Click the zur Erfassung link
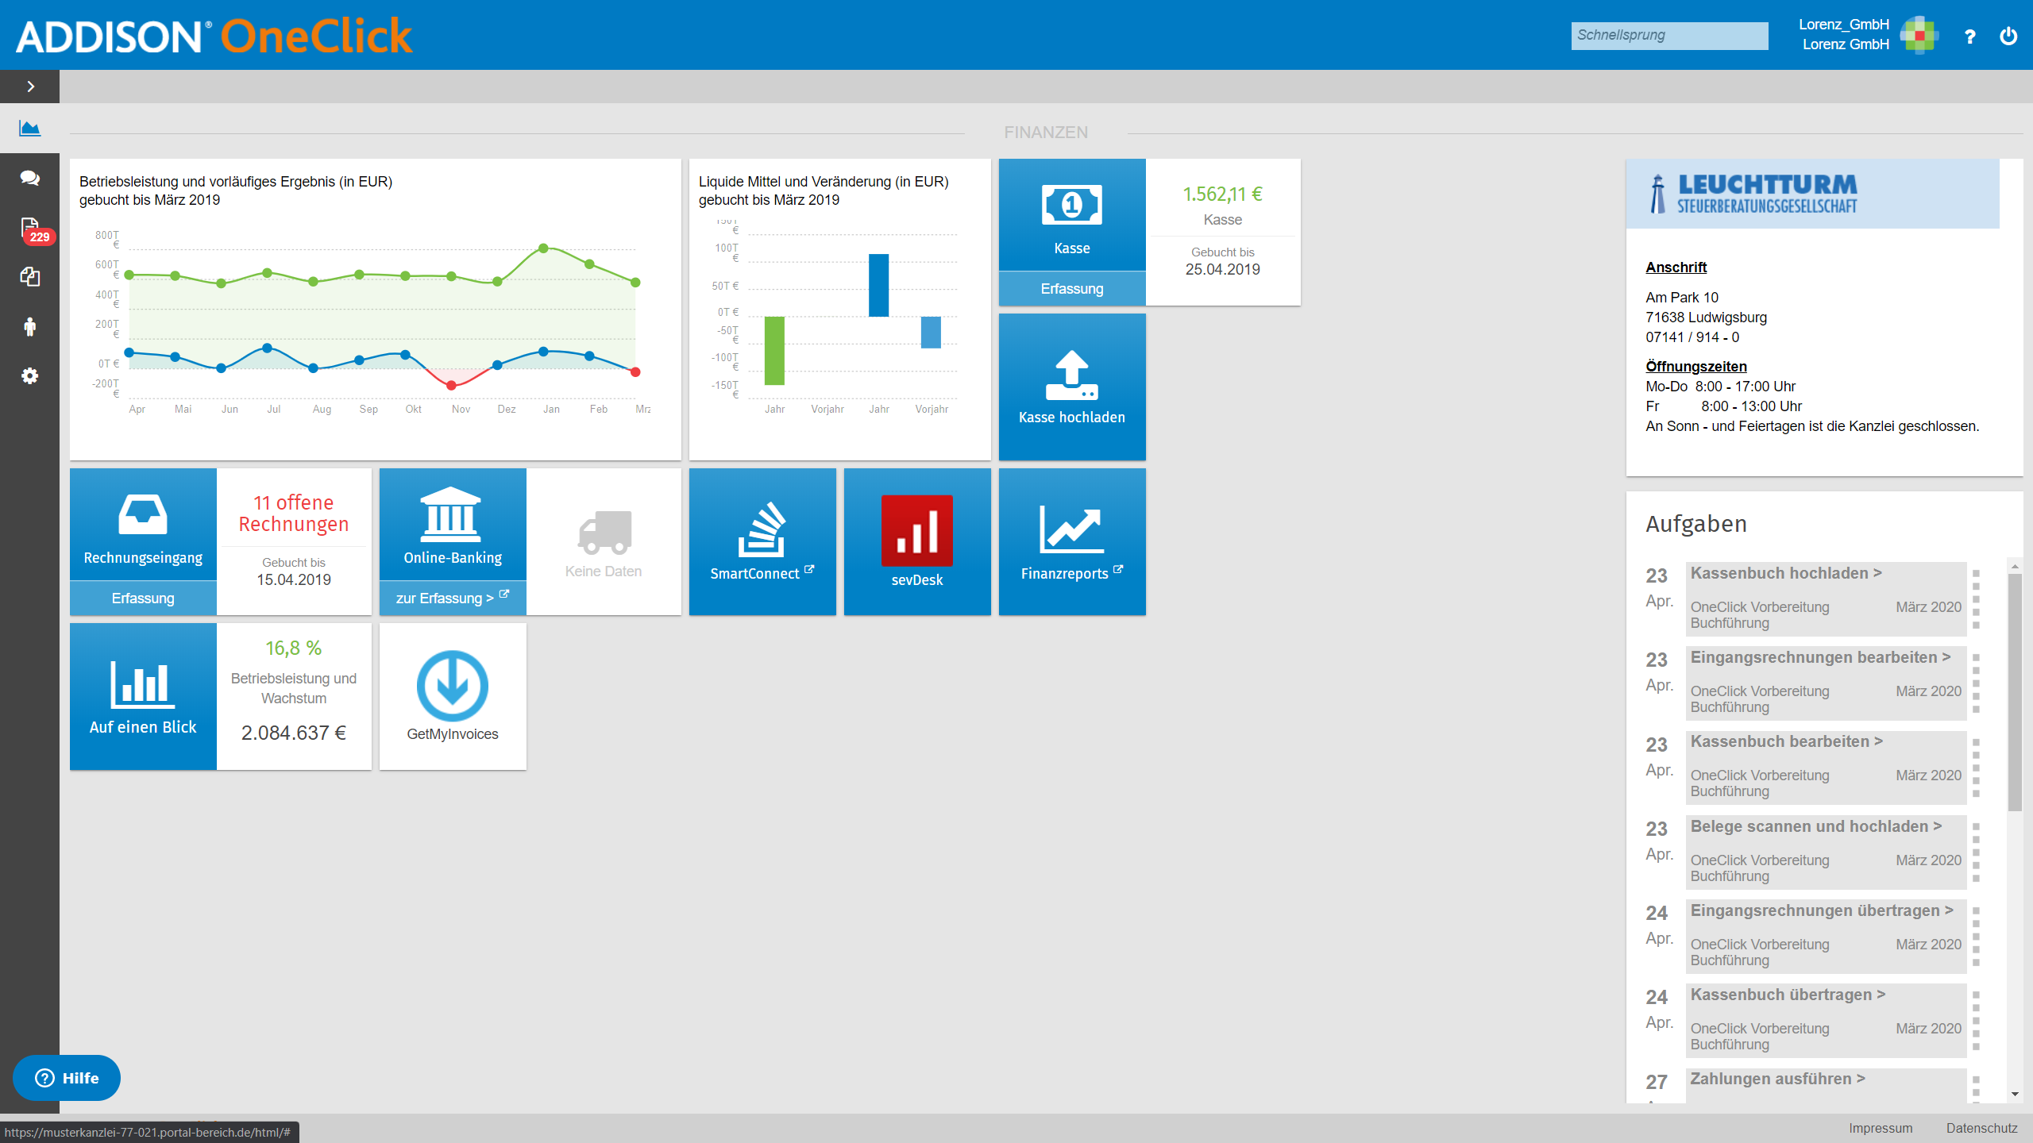This screenshot has height=1143, width=2033. coord(453,598)
